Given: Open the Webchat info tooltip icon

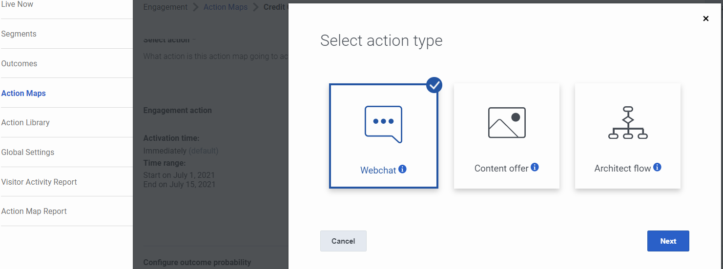Looking at the screenshot, I should pos(402,169).
